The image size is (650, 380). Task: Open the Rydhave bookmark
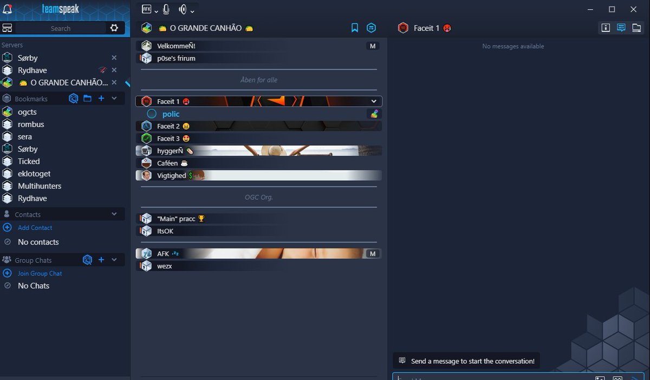point(32,199)
